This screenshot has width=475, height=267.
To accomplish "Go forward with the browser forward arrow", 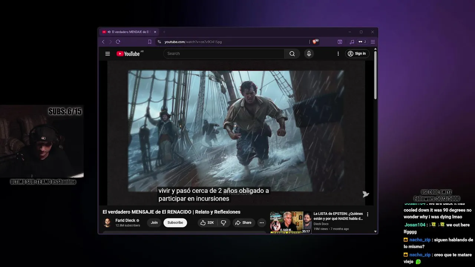I will point(110,42).
